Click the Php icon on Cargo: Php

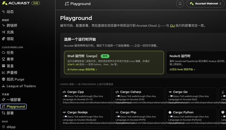(x=117, y=112)
